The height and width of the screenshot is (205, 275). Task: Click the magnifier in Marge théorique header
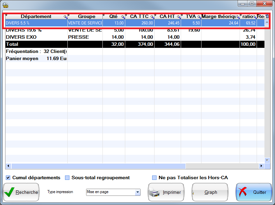(x=238, y=17)
